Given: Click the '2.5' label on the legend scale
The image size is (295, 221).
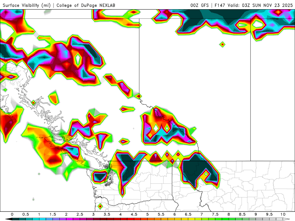Looking at the screenshot, I should (80, 214).
